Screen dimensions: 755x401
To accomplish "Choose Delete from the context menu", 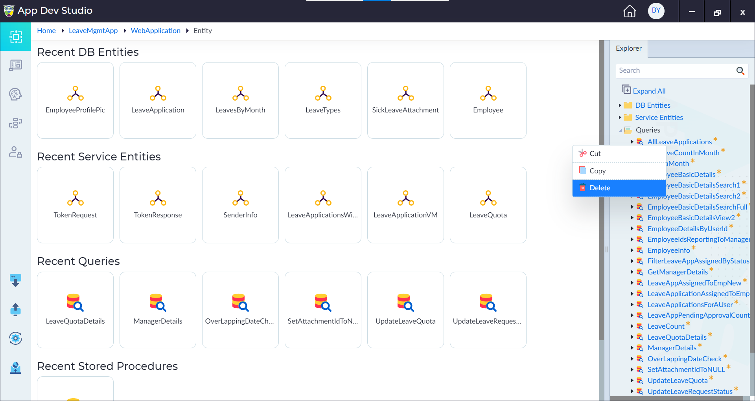I will [x=619, y=188].
